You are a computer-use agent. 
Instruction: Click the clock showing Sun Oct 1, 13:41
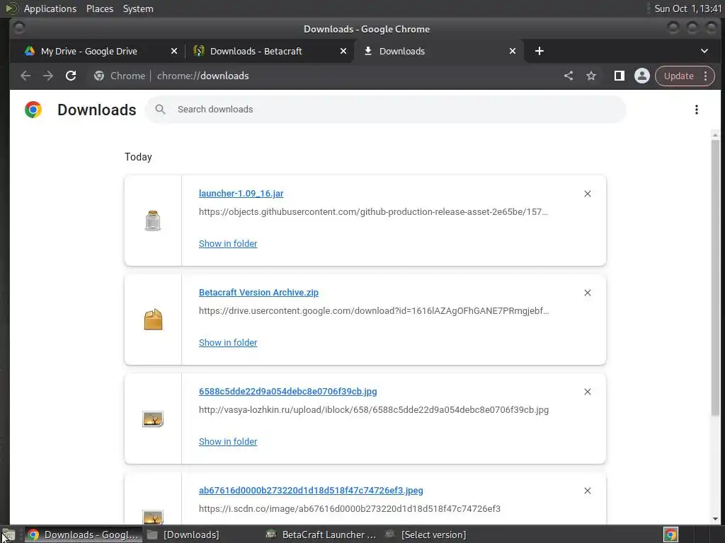pyautogui.click(x=687, y=8)
